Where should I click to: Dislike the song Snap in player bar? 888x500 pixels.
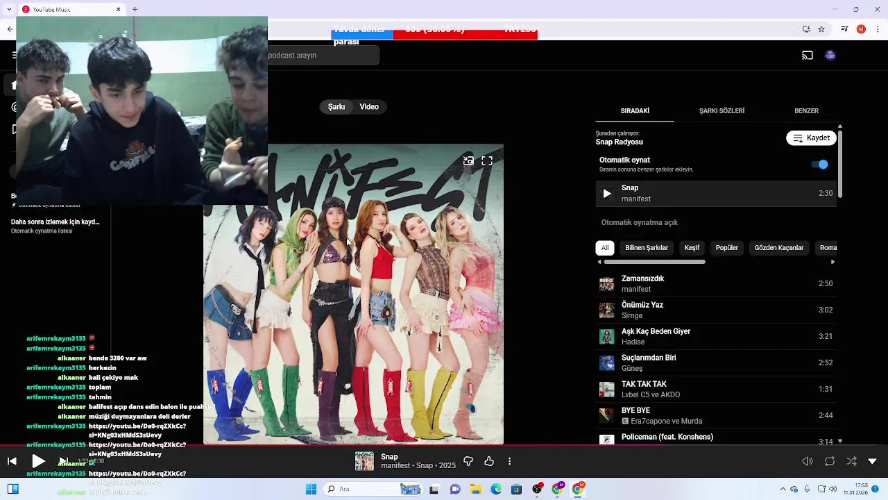tap(468, 461)
